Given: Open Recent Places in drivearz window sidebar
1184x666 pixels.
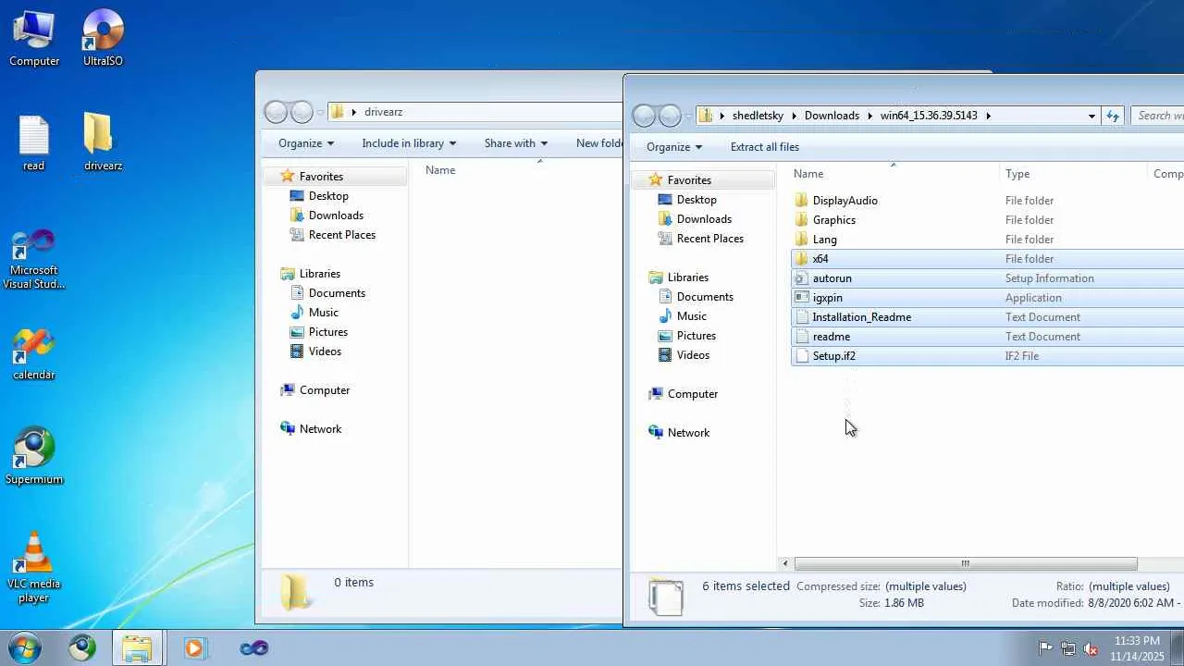Looking at the screenshot, I should coord(342,235).
